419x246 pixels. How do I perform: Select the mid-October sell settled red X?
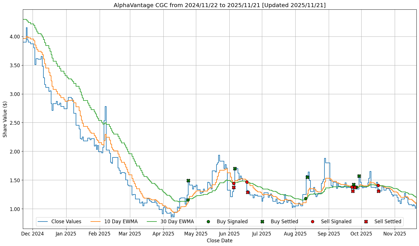click(378, 191)
